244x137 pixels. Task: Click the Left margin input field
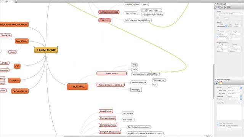point(222,47)
